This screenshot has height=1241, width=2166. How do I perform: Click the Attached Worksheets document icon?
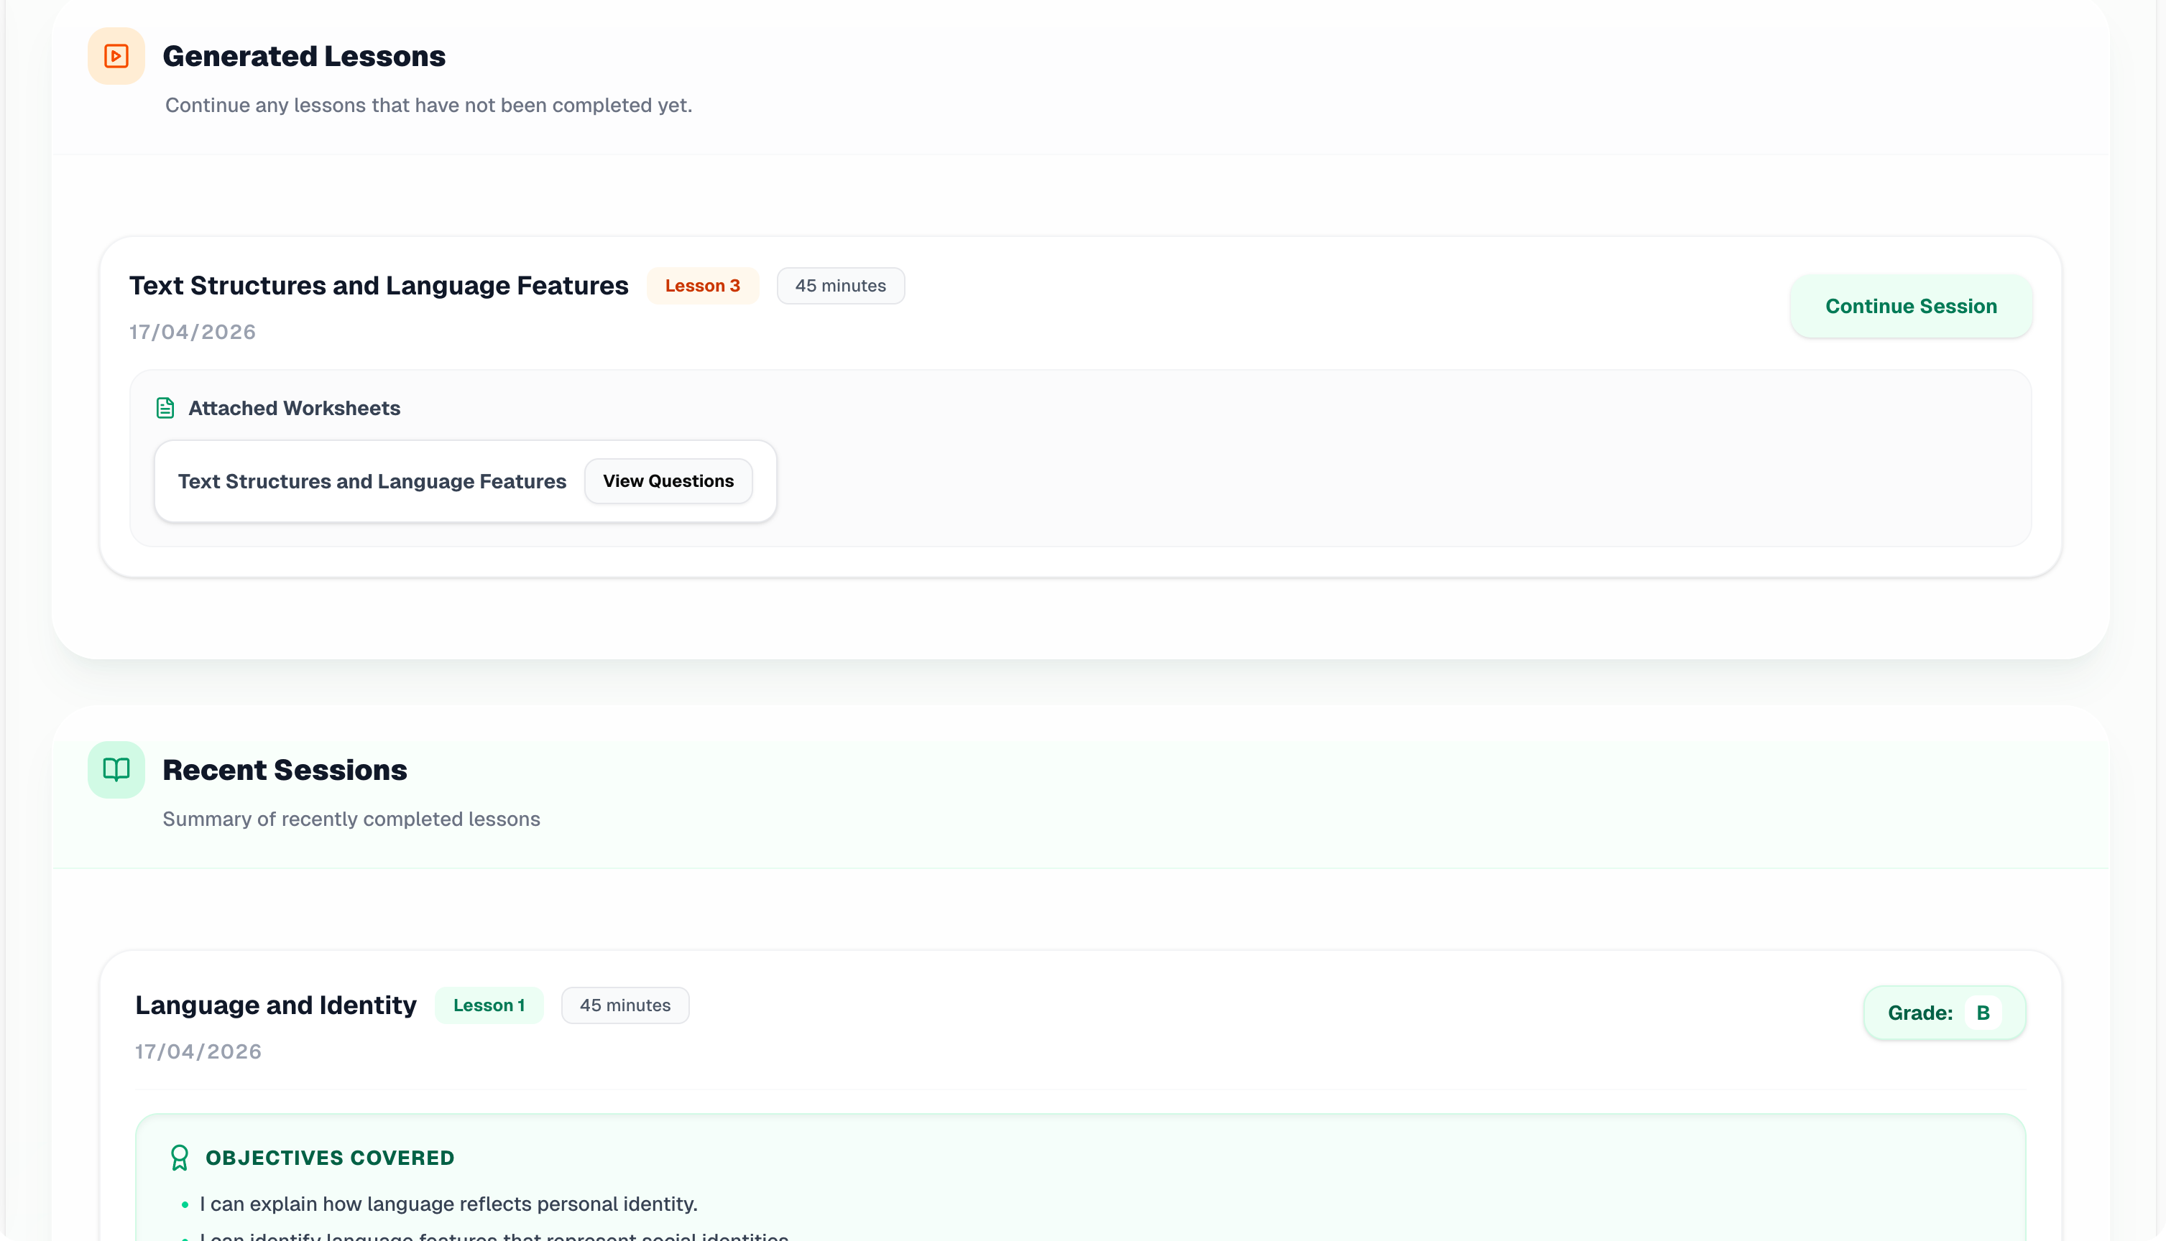click(165, 408)
